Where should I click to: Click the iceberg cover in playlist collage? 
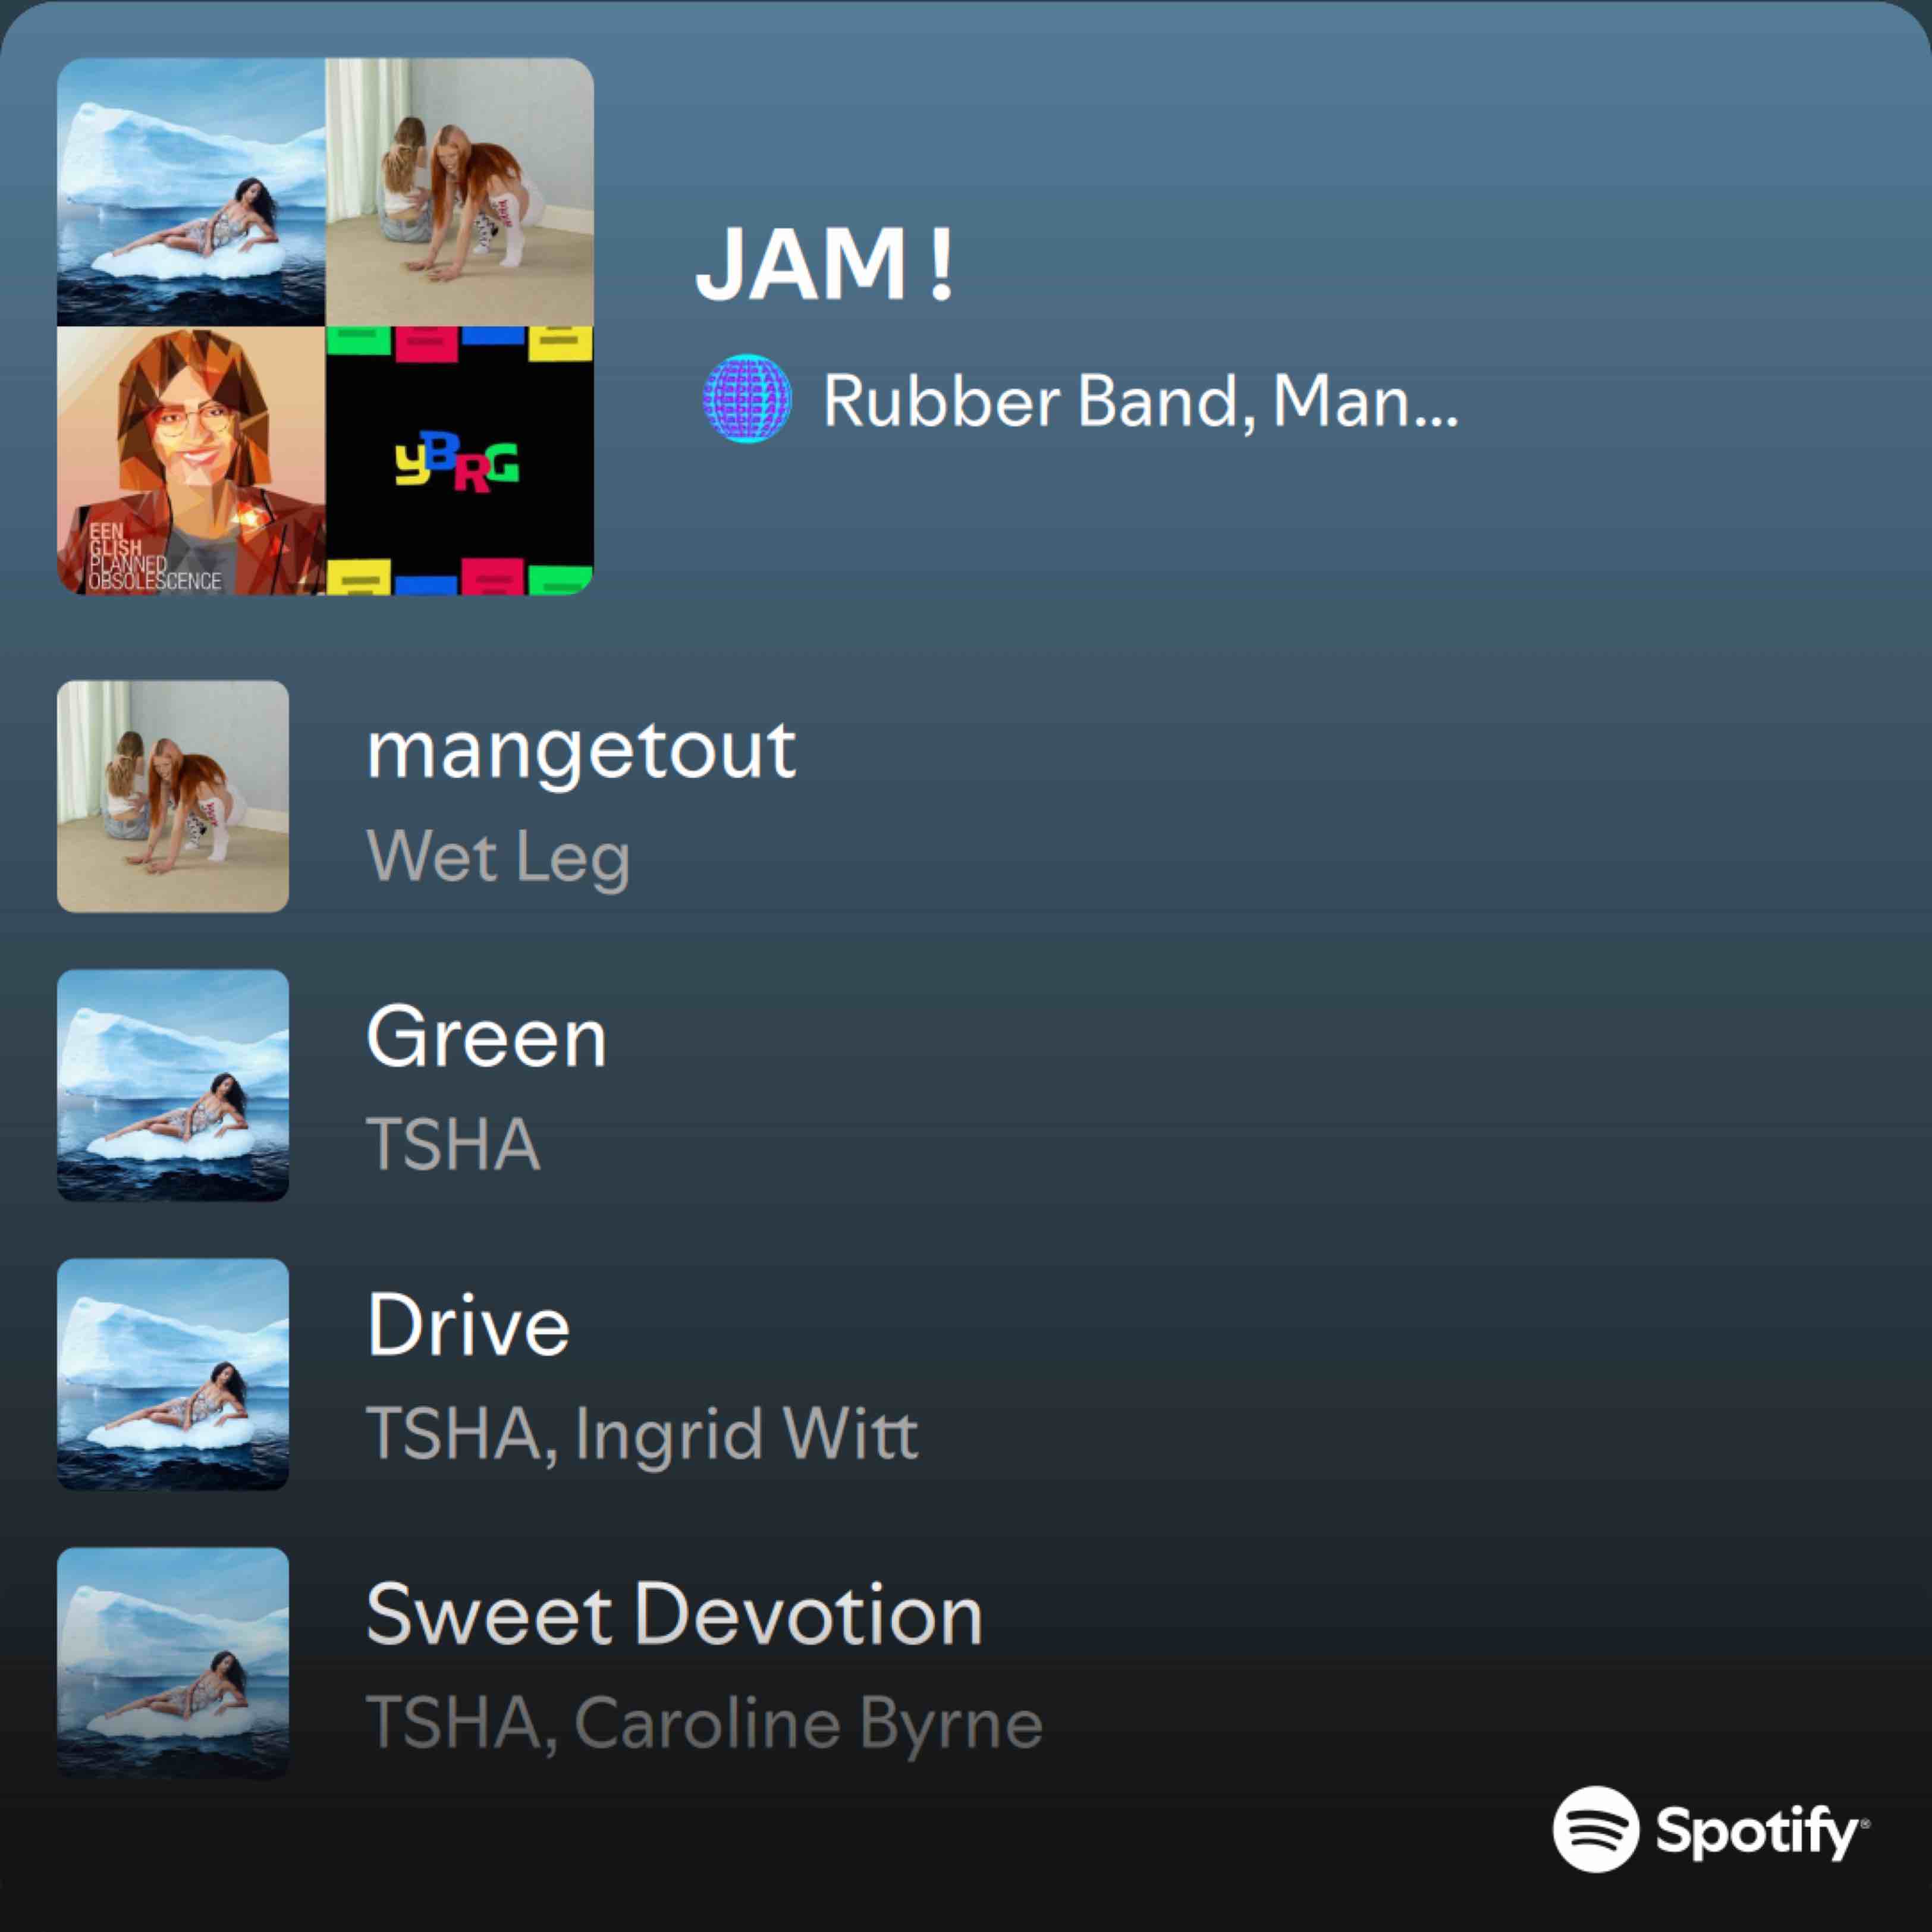pos(191,192)
